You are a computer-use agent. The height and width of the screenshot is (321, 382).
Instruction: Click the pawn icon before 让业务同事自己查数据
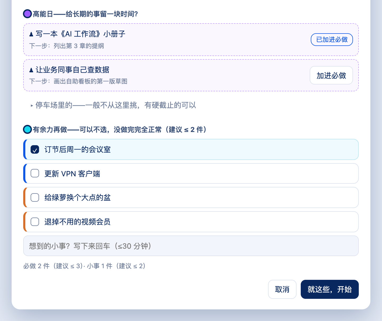31,70
